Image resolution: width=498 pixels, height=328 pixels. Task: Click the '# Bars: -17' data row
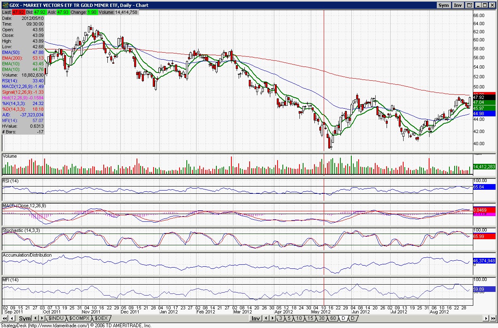click(x=23, y=132)
